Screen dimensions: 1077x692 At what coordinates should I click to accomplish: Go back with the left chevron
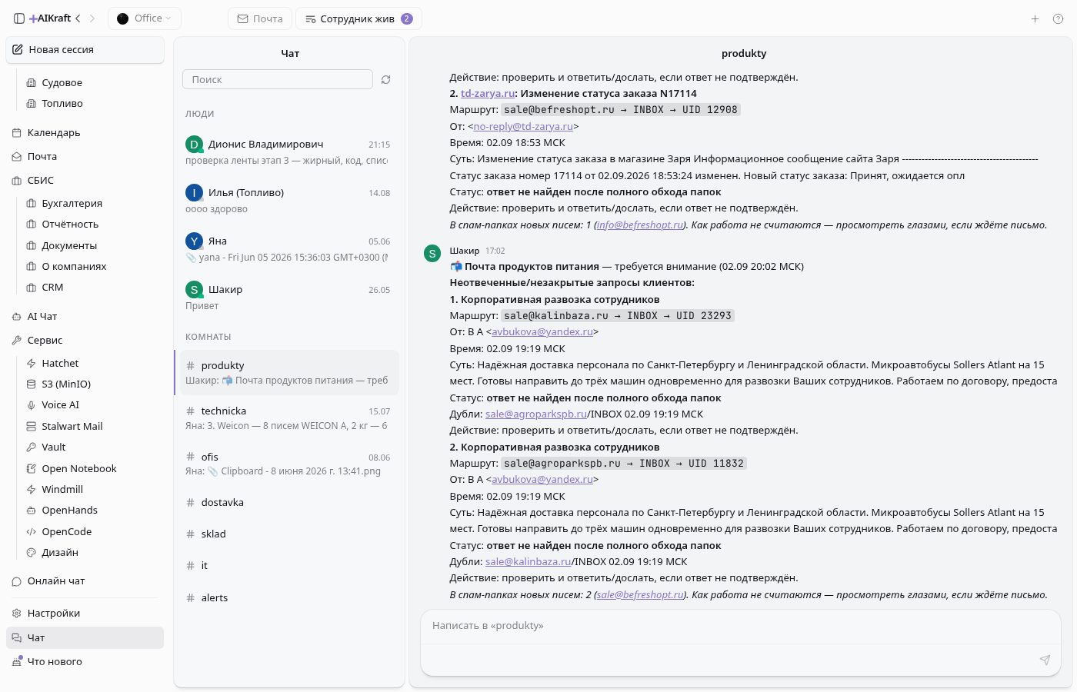(x=78, y=18)
